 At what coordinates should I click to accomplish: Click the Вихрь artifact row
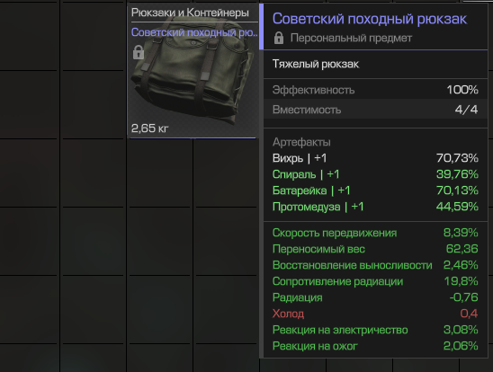pyautogui.click(x=375, y=158)
